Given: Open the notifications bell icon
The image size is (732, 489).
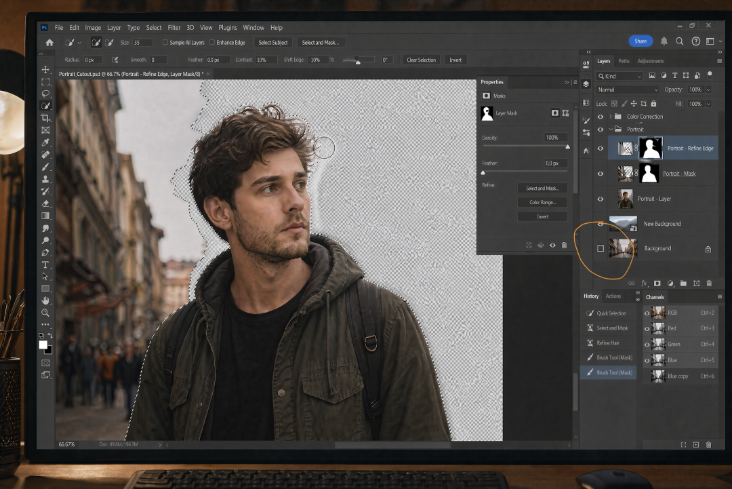Looking at the screenshot, I should tap(664, 41).
